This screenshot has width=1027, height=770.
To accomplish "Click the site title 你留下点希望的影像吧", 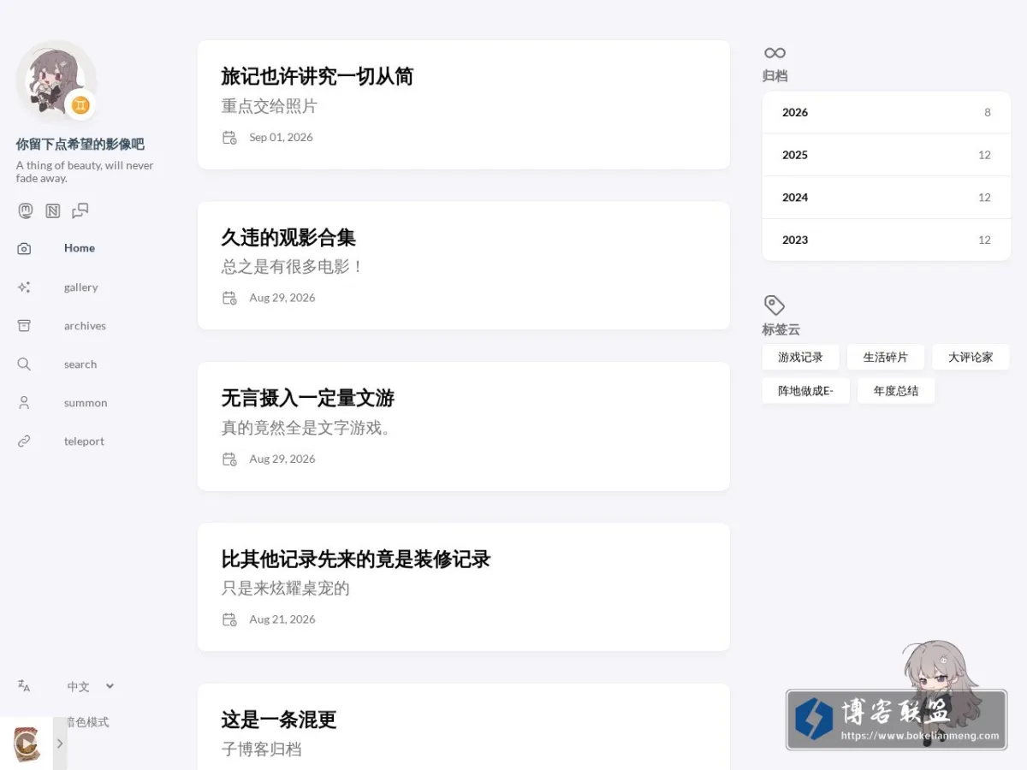I will pos(80,144).
